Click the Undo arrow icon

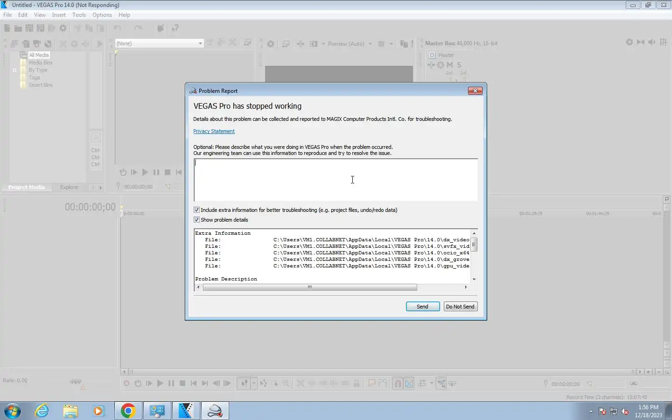click(x=117, y=28)
